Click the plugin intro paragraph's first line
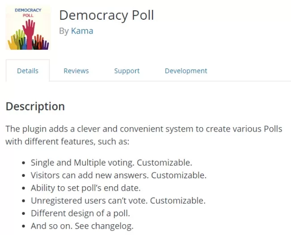This screenshot has height=235, width=291. tap(144, 129)
